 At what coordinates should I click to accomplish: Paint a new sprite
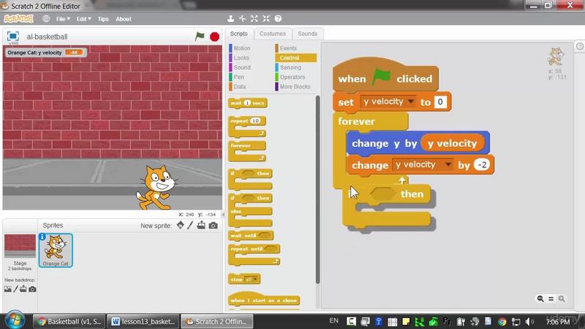190,225
